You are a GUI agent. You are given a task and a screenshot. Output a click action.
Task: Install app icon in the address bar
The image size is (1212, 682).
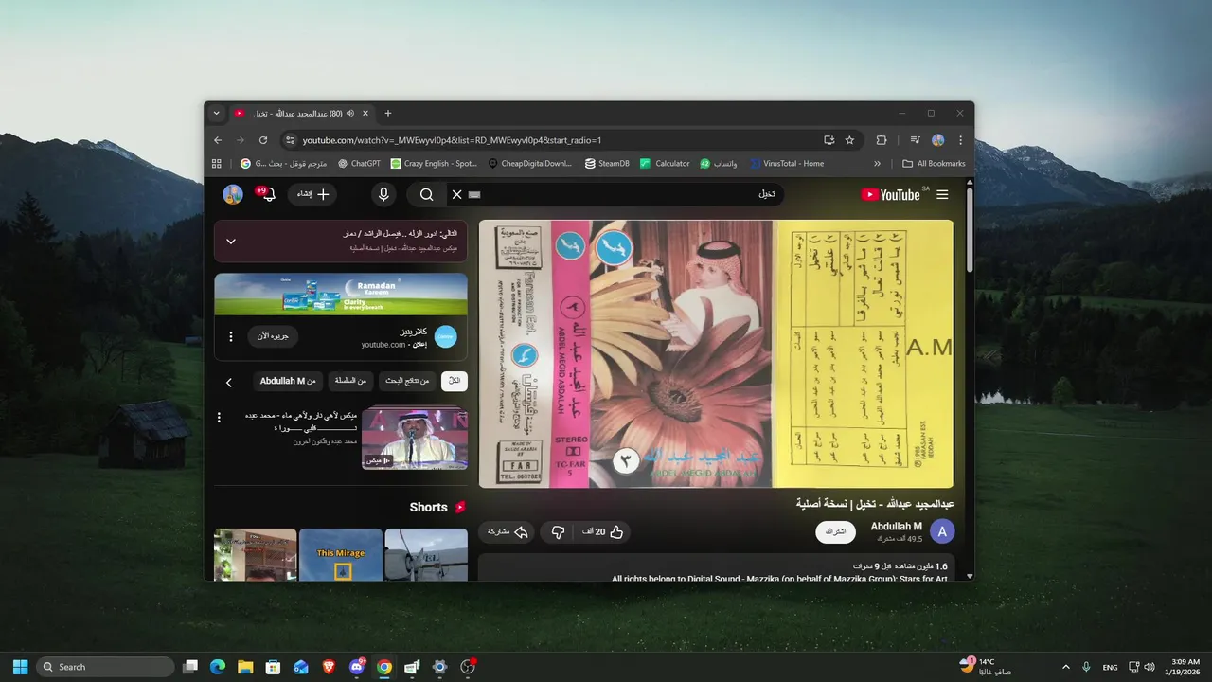coord(829,140)
